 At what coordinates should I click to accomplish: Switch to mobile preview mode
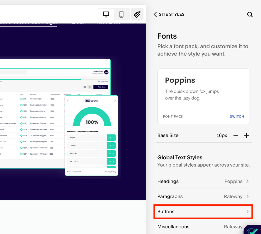pos(121,14)
